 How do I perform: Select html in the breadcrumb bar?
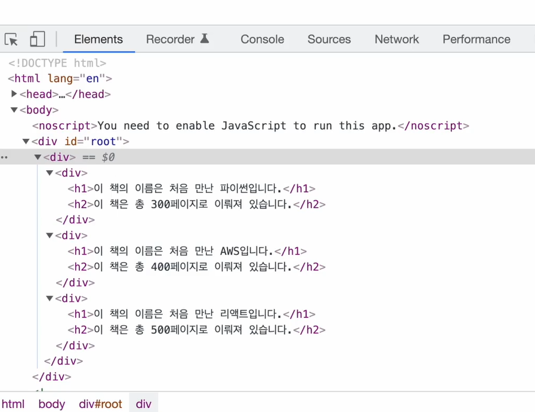click(13, 404)
